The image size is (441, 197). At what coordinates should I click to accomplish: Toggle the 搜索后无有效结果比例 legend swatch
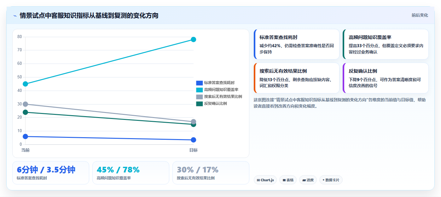[199, 97]
